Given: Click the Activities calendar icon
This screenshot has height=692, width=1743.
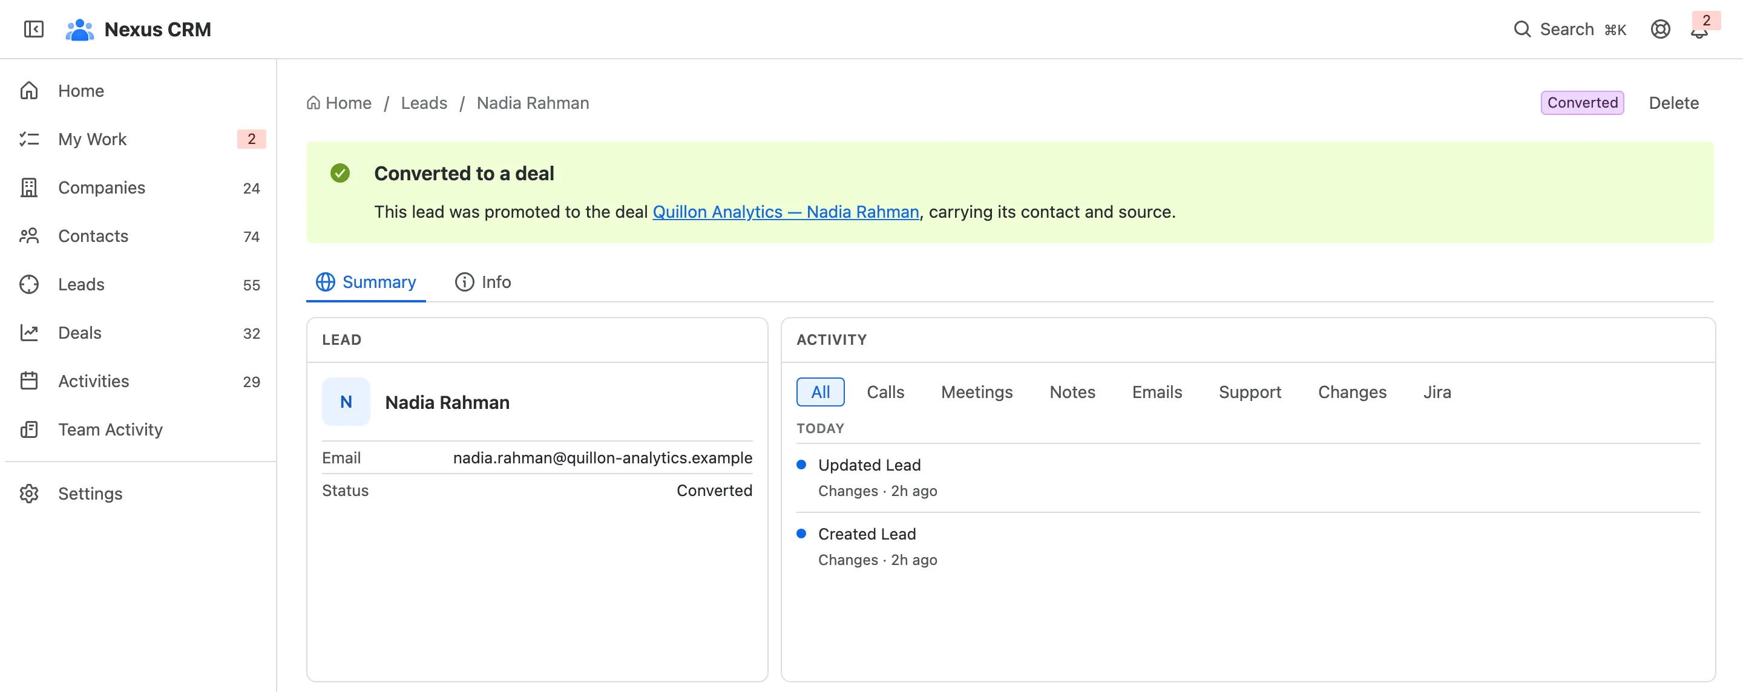Looking at the screenshot, I should coord(29,381).
